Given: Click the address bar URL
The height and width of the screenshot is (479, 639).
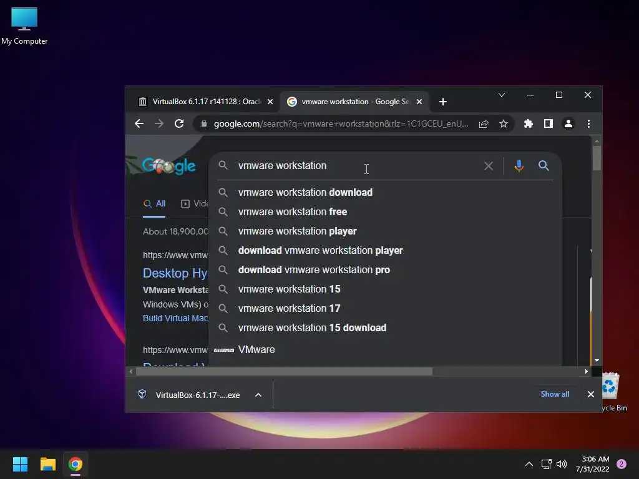Looking at the screenshot, I should click(341, 124).
